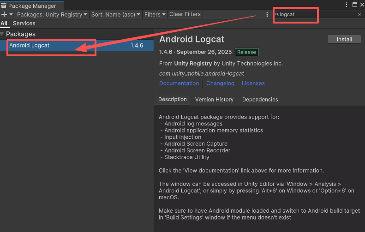
Task: Switch to the Version History tab
Action: point(214,100)
